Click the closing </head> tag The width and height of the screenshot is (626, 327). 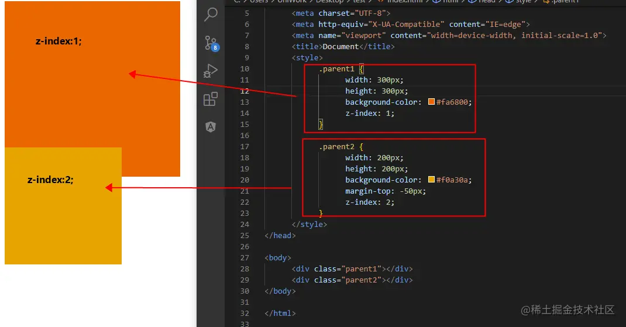[280, 236]
